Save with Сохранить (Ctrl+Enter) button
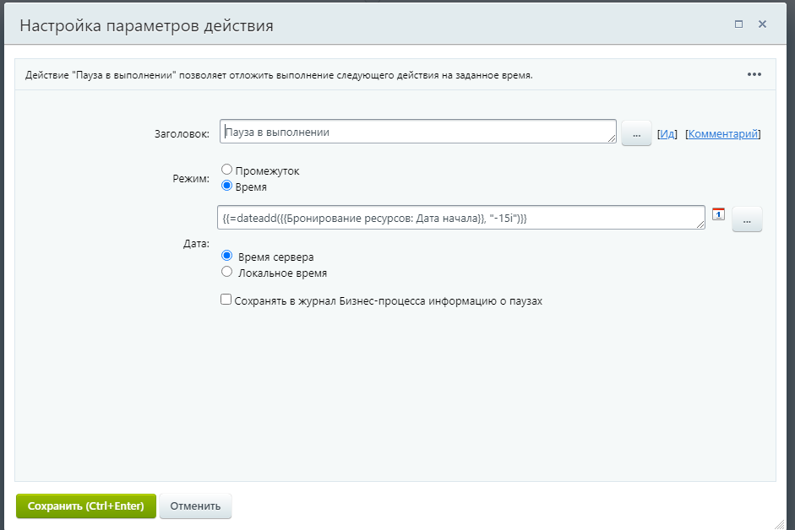This screenshot has height=530, width=795. click(x=85, y=506)
